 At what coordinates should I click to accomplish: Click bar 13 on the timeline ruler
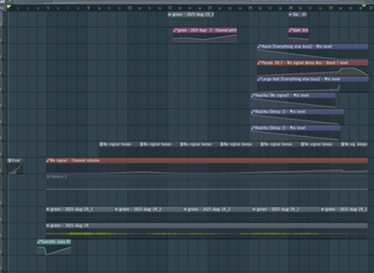pyautogui.click(x=129, y=8)
